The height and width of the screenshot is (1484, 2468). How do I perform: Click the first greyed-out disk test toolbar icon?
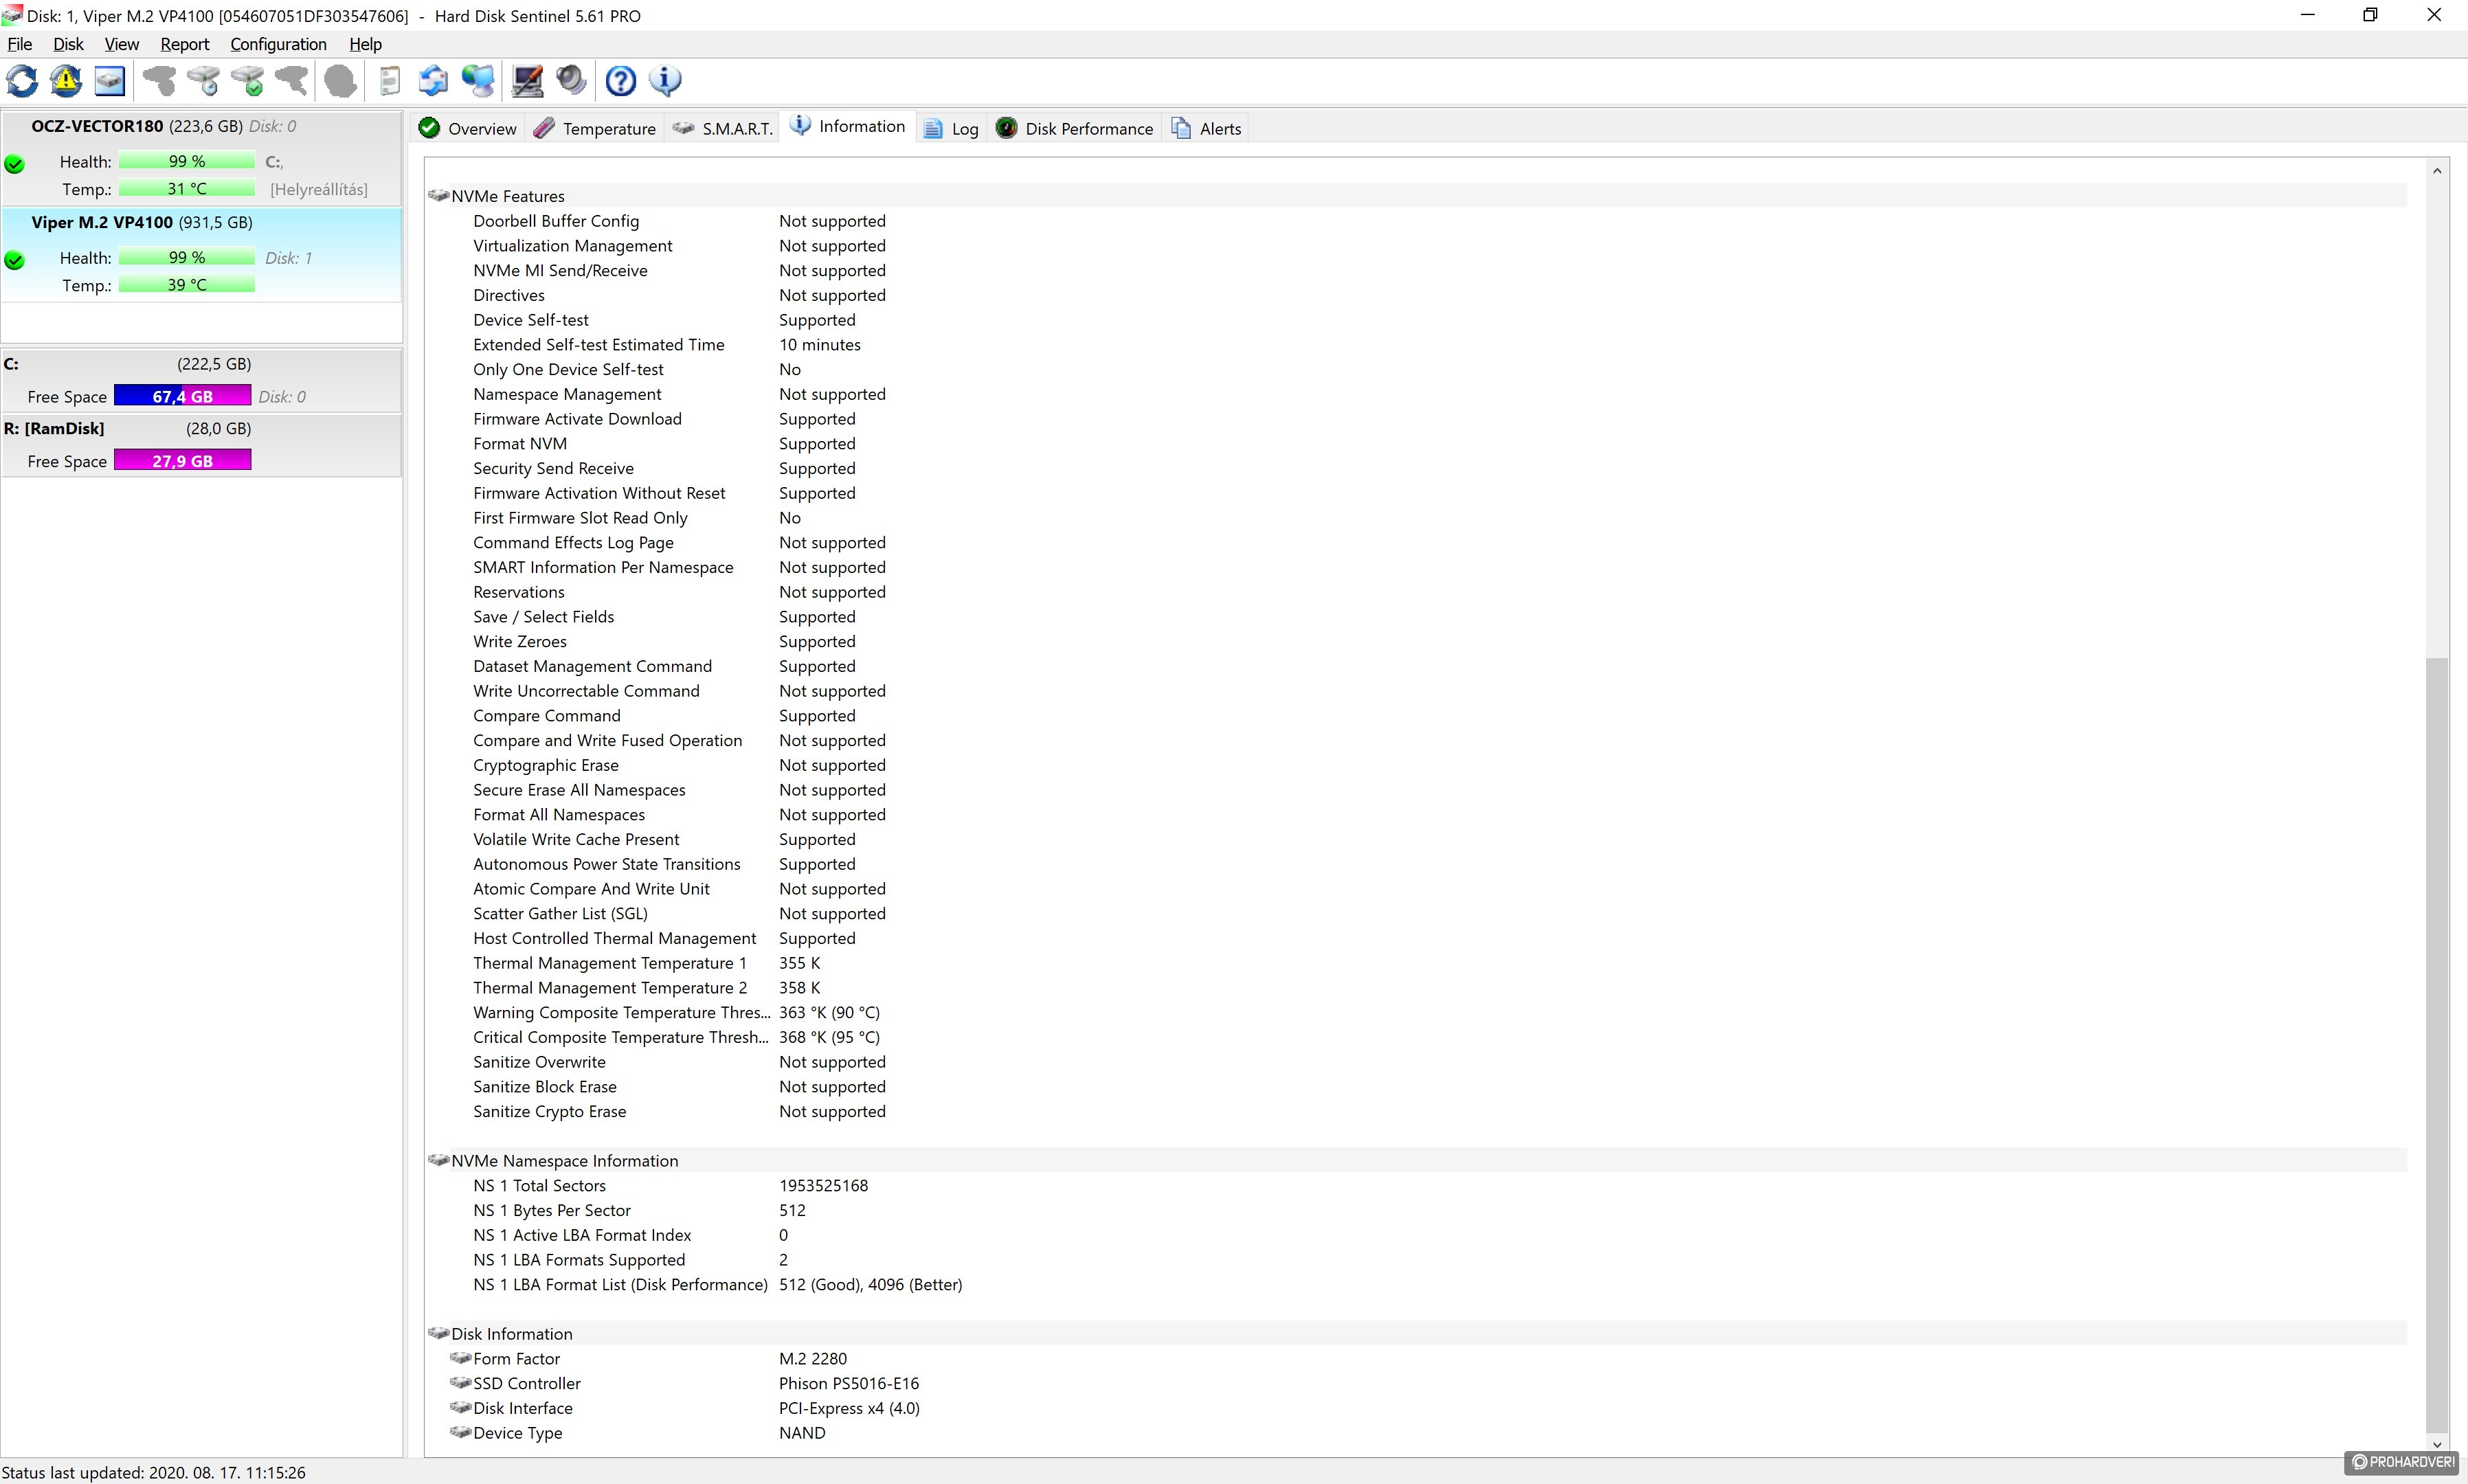(159, 81)
